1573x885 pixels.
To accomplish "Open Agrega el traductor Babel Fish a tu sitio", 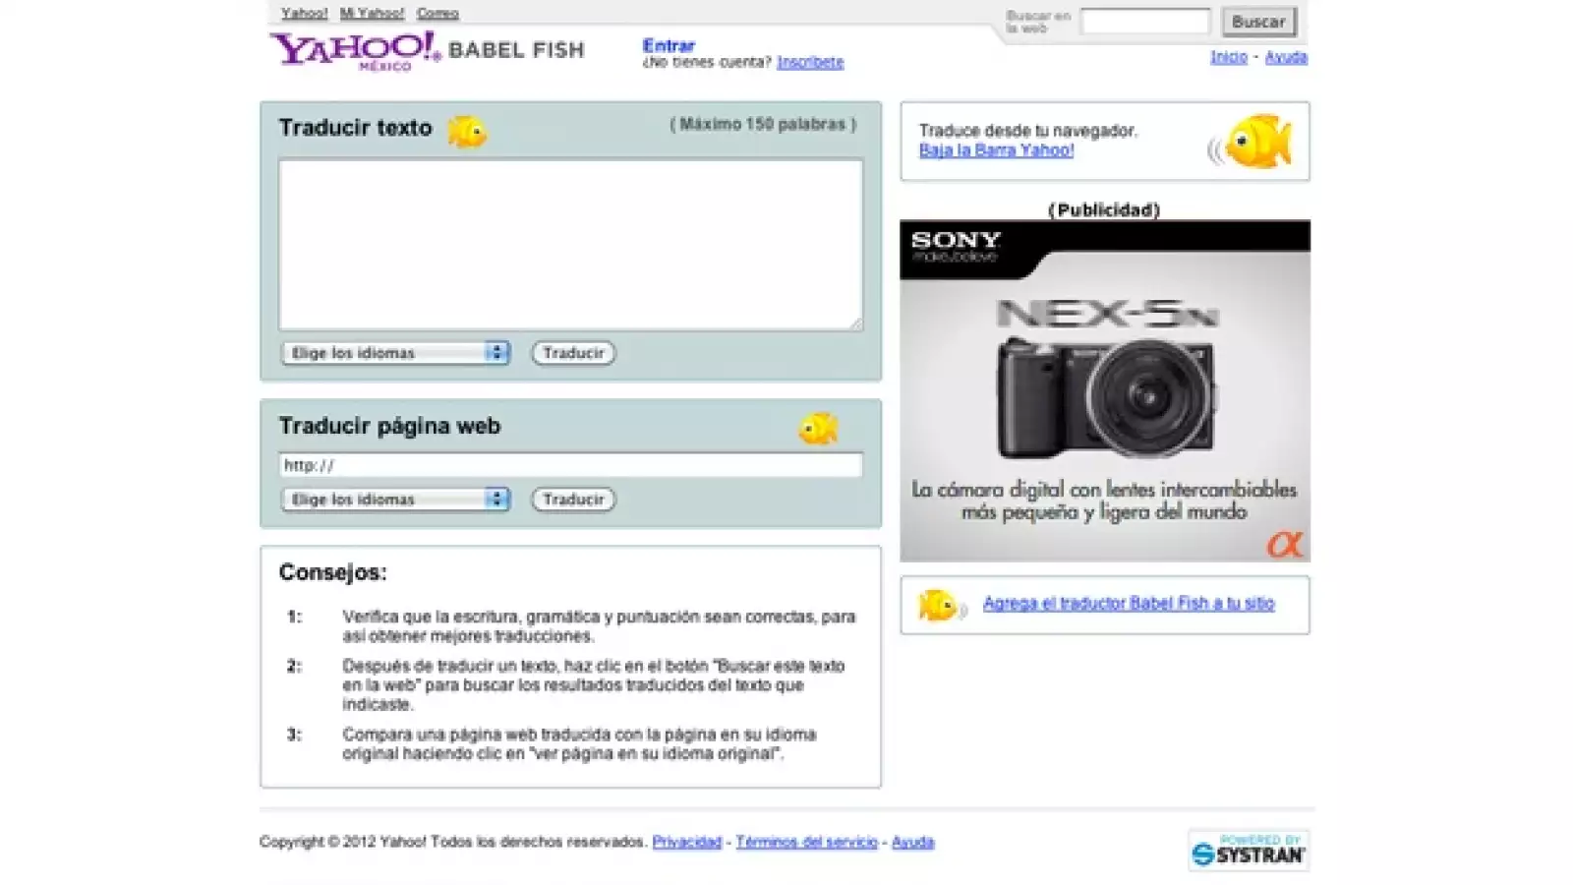I will pyautogui.click(x=1130, y=603).
